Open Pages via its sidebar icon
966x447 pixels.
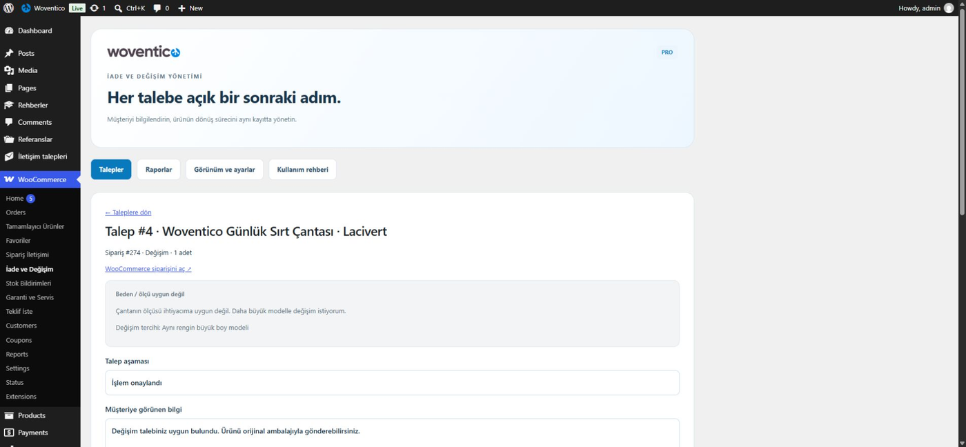9,88
